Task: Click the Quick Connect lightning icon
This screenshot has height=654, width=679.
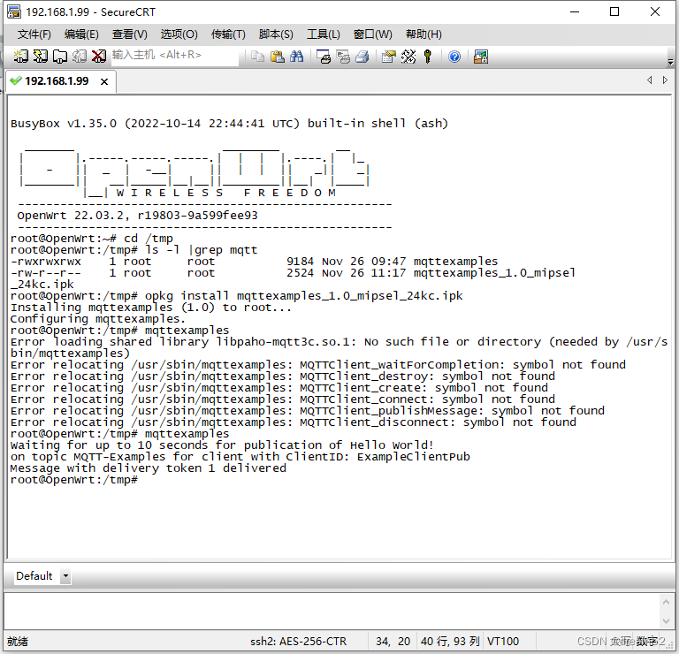Action: click(41, 57)
